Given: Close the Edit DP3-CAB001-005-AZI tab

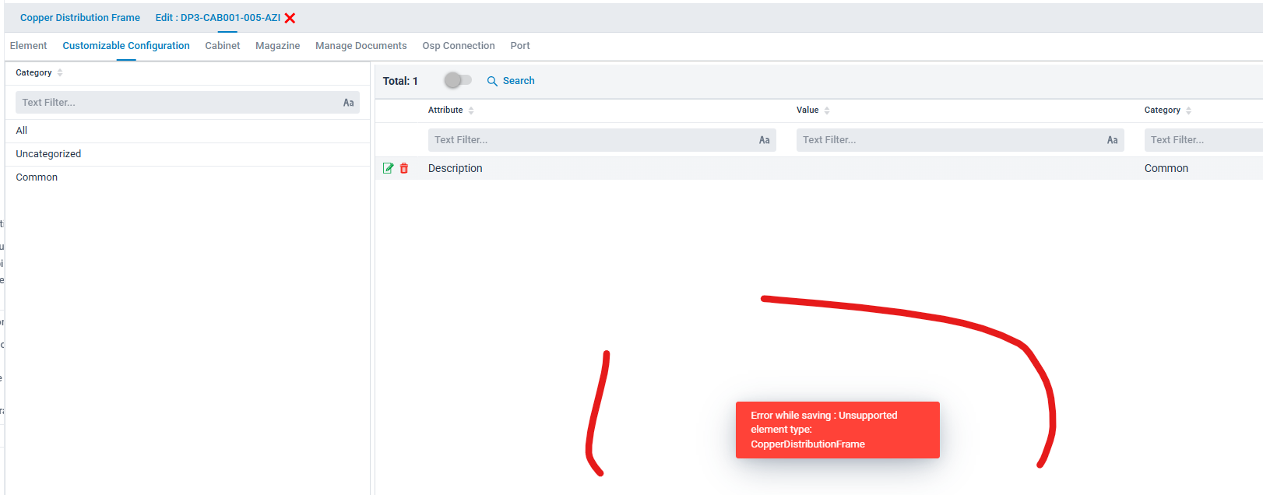Looking at the screenshot, I should [x=290, y=18].
